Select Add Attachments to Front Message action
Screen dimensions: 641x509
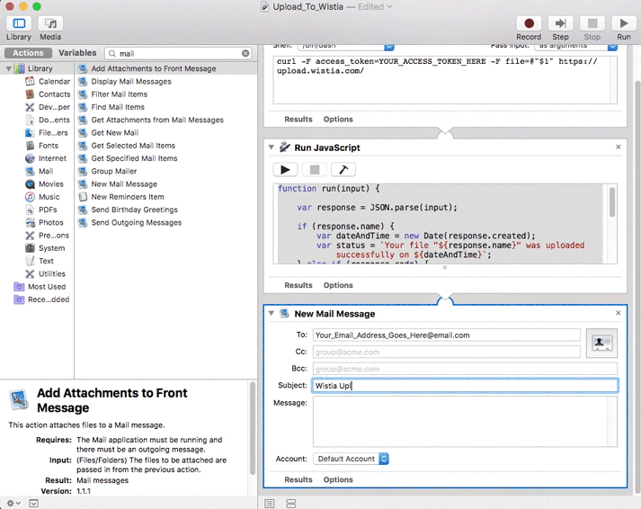point(165,68)
